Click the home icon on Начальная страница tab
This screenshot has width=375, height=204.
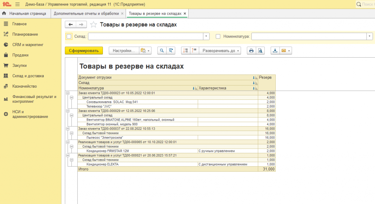(4, 14)
